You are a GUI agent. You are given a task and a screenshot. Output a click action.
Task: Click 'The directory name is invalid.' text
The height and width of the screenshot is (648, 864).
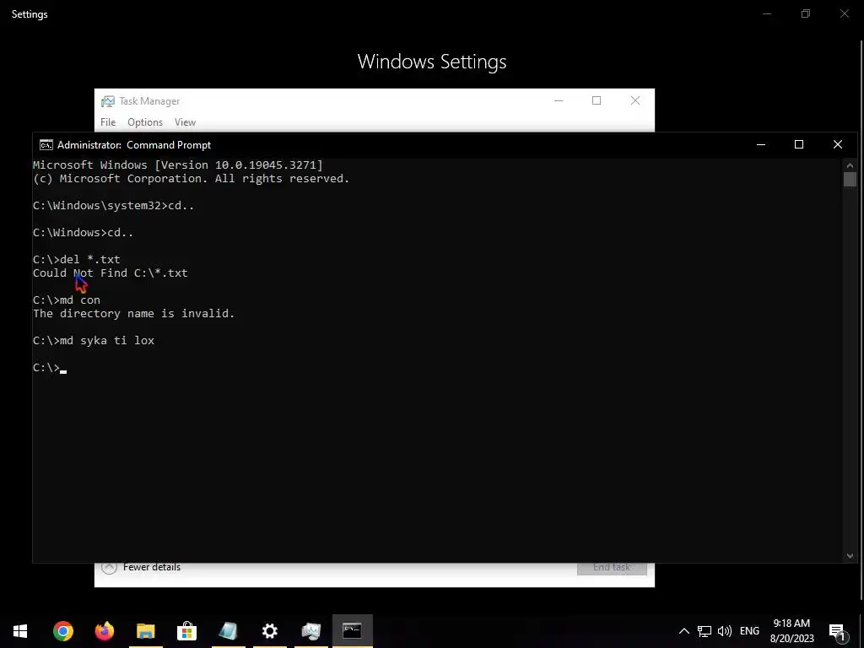[133, 314]
